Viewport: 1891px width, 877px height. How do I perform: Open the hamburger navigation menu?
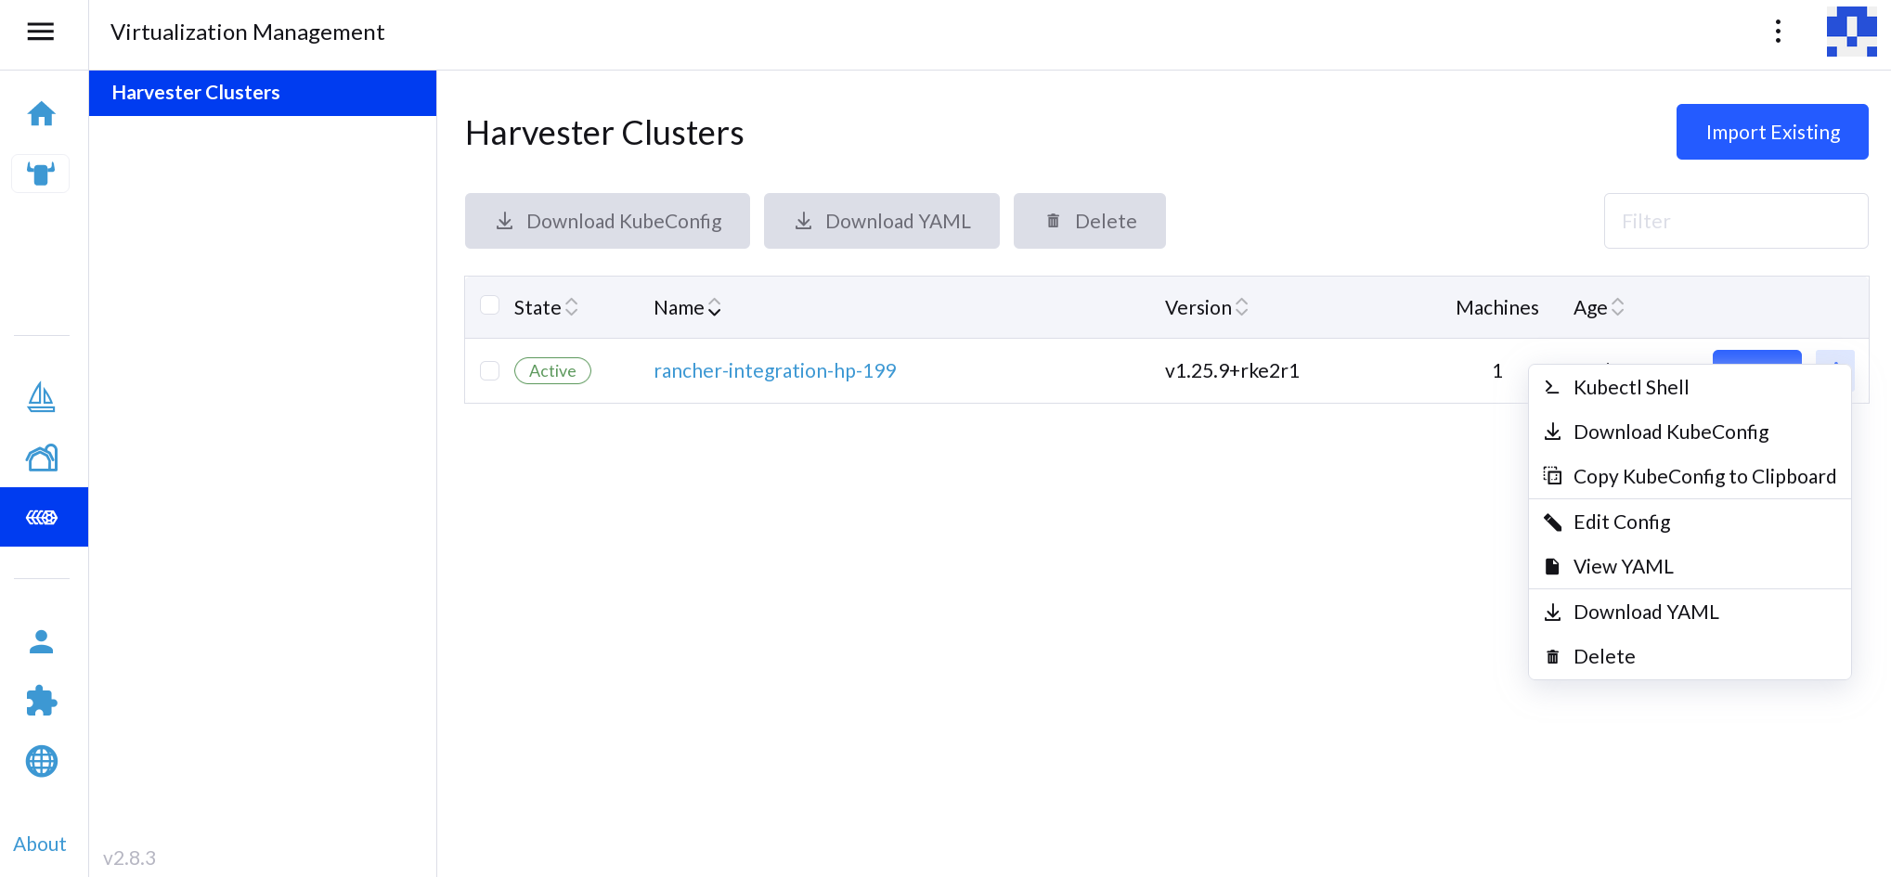tap(41, 32)
